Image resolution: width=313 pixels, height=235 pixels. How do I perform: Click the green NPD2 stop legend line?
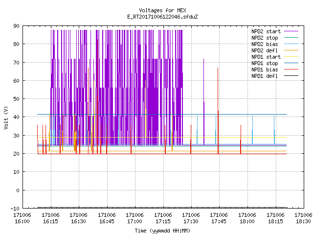click(x=291, y=38)
